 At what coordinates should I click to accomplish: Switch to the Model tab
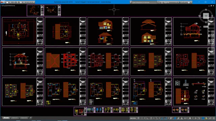pyautogui.click(x=6, y=118)
